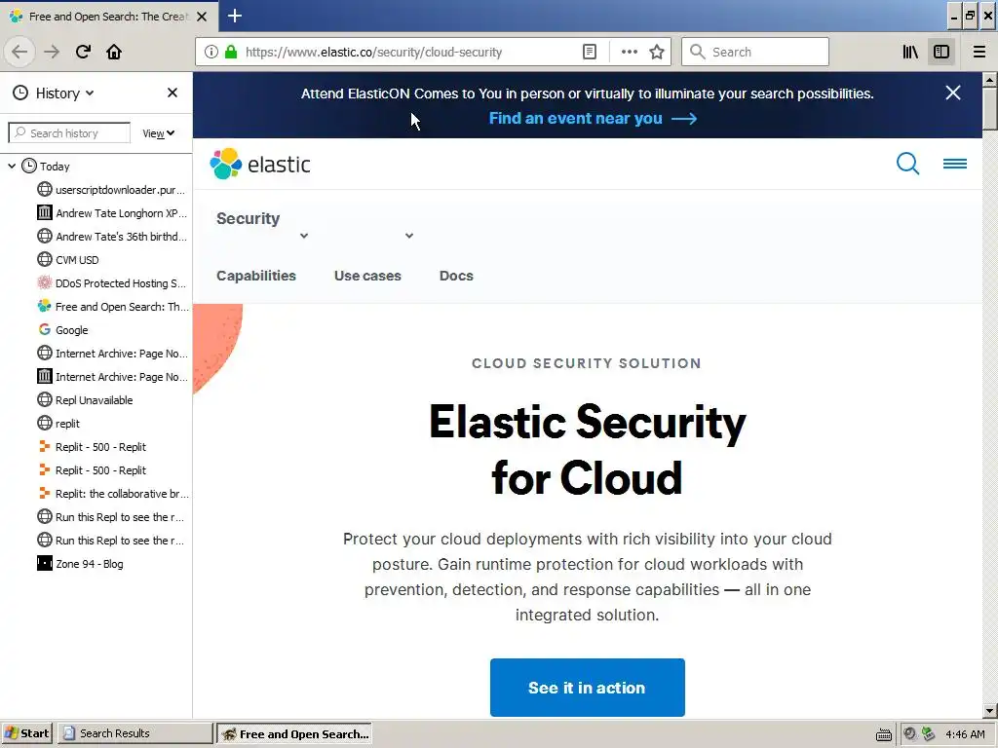Open Repl Unavailable history entry
998x748 pixels.
coord(86,400)
